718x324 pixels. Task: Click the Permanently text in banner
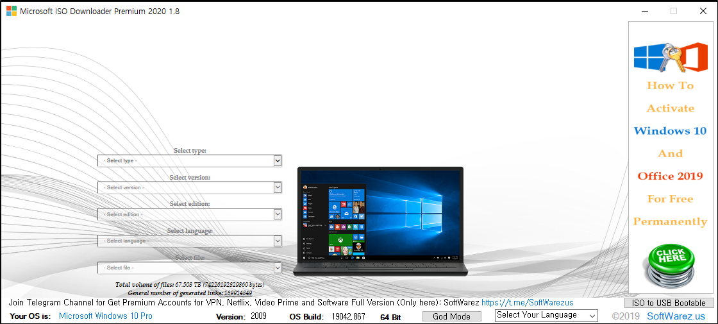coord(670,222)
